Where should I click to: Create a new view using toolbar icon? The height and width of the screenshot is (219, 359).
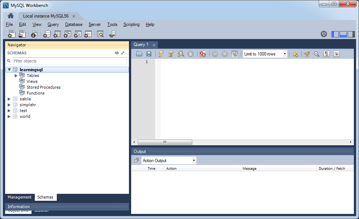(67, 34)
